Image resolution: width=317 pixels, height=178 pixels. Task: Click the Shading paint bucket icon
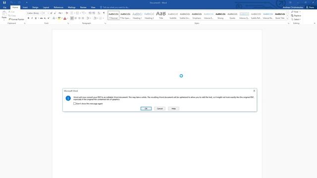pyautogui.click(x=95, y=18)
